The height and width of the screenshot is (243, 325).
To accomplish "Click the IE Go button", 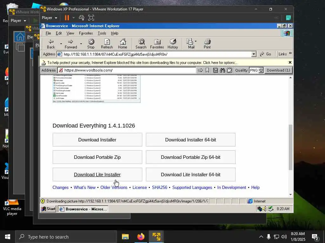I will click(x=266, y=54).
